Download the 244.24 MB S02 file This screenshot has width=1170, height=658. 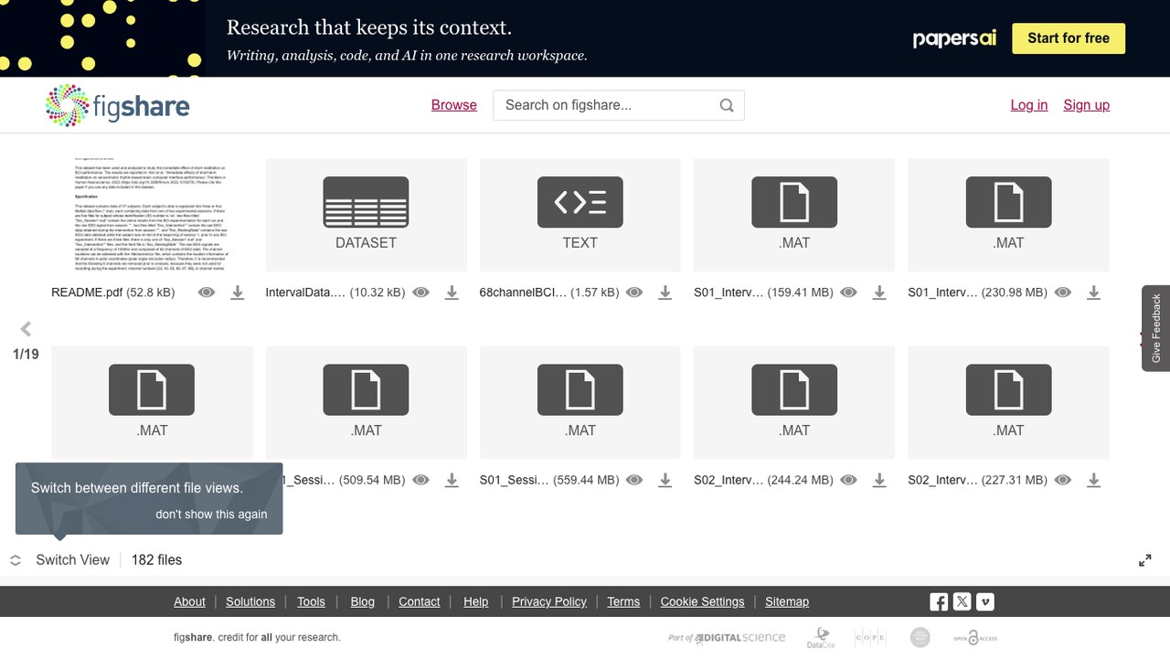(879, 480)
